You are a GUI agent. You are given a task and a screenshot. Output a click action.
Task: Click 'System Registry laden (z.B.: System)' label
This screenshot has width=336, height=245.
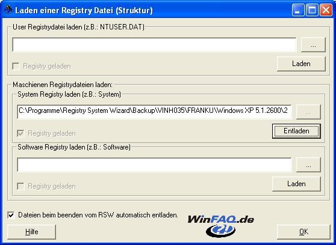click(x=69, y=94)
